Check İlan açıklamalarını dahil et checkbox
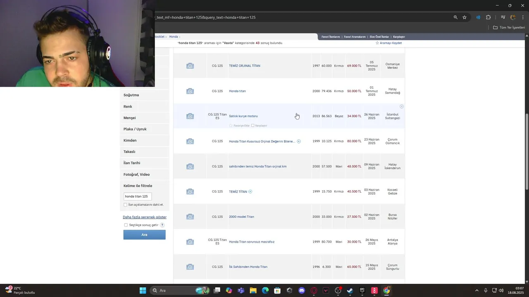 [125, 205]
